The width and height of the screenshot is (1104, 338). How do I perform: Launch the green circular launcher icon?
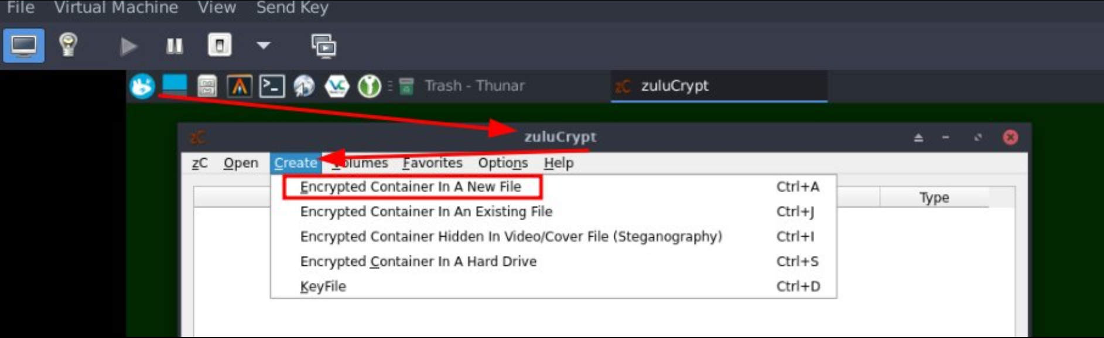pyautogui.click(x=370, y=86)
